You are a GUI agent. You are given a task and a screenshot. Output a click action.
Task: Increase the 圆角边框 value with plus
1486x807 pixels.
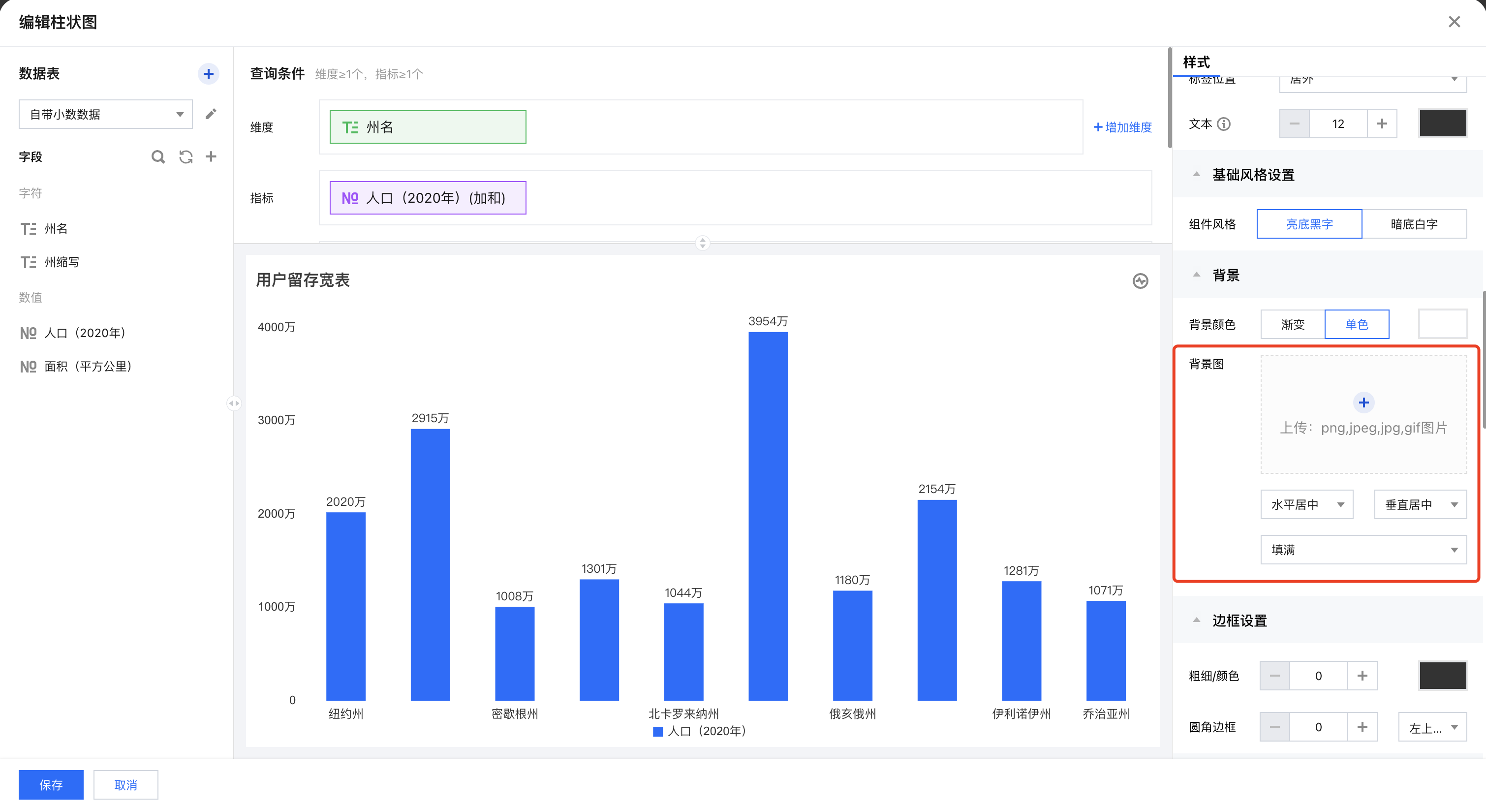pos(1362,727)
